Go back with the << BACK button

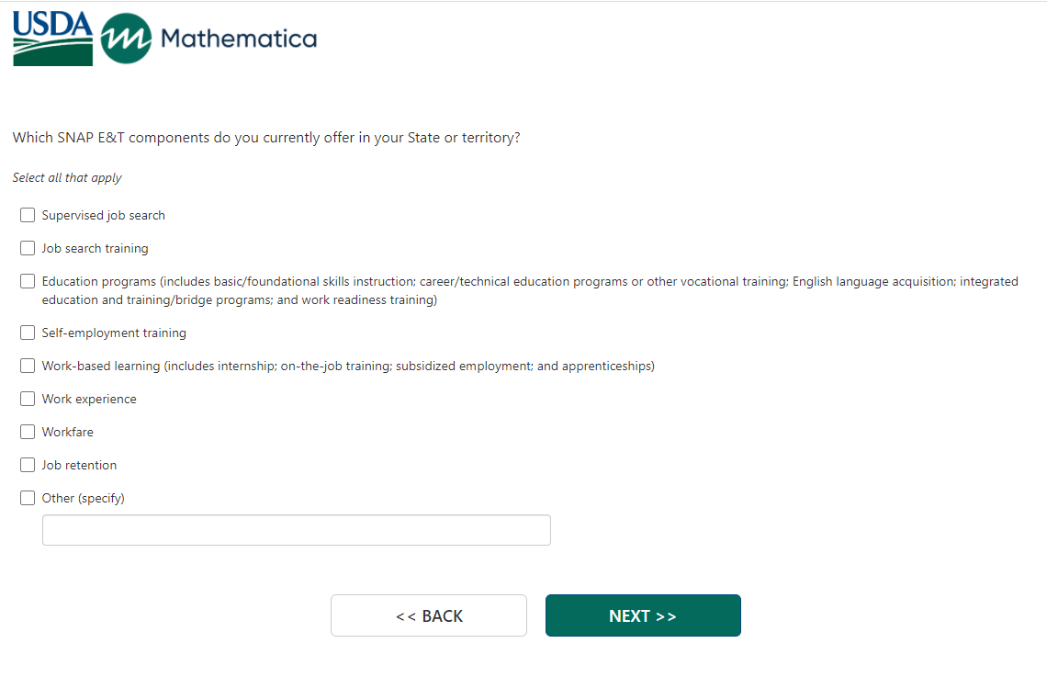click(x=429, y=615)
